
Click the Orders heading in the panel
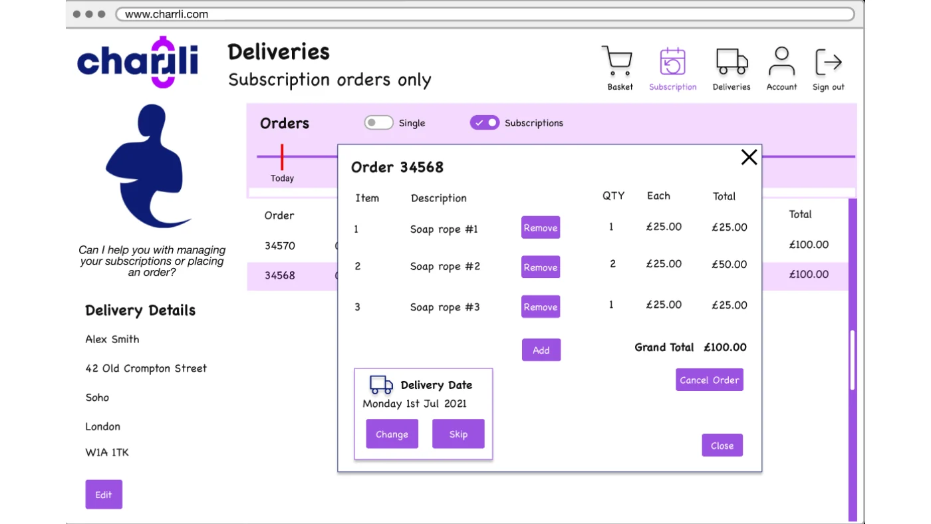(x=285, y=123)
